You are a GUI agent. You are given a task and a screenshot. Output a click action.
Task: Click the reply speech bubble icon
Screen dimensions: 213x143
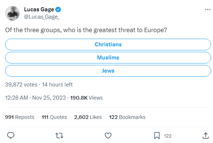11,135
